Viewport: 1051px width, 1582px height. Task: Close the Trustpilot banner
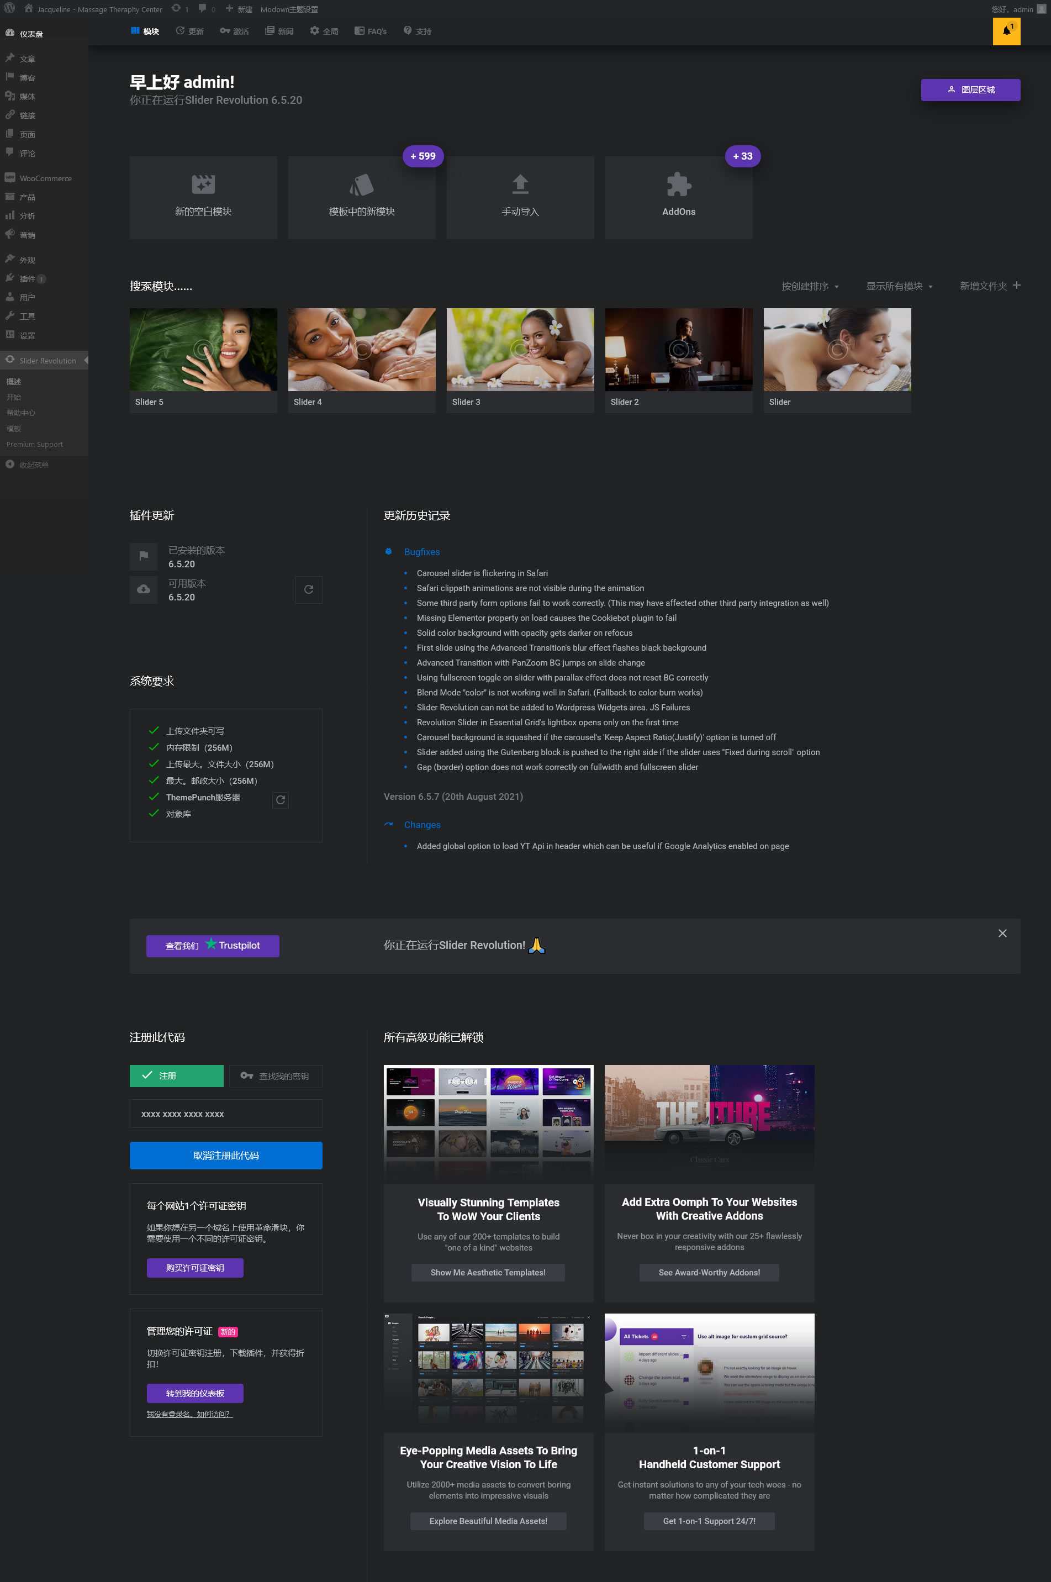[1002, 933]
